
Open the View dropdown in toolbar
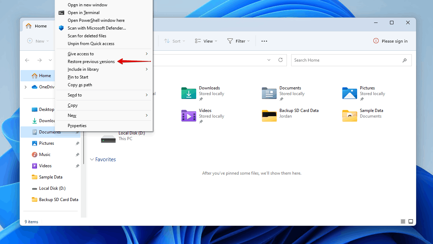pos(206,41)
